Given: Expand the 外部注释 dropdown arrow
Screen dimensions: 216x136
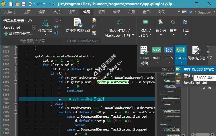Looking at the screenshot, I should 45,35.
